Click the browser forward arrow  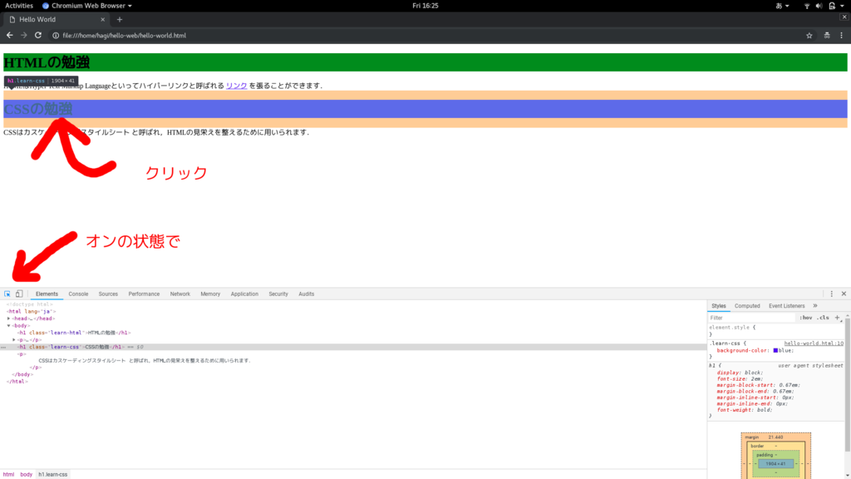coord(24,35)
